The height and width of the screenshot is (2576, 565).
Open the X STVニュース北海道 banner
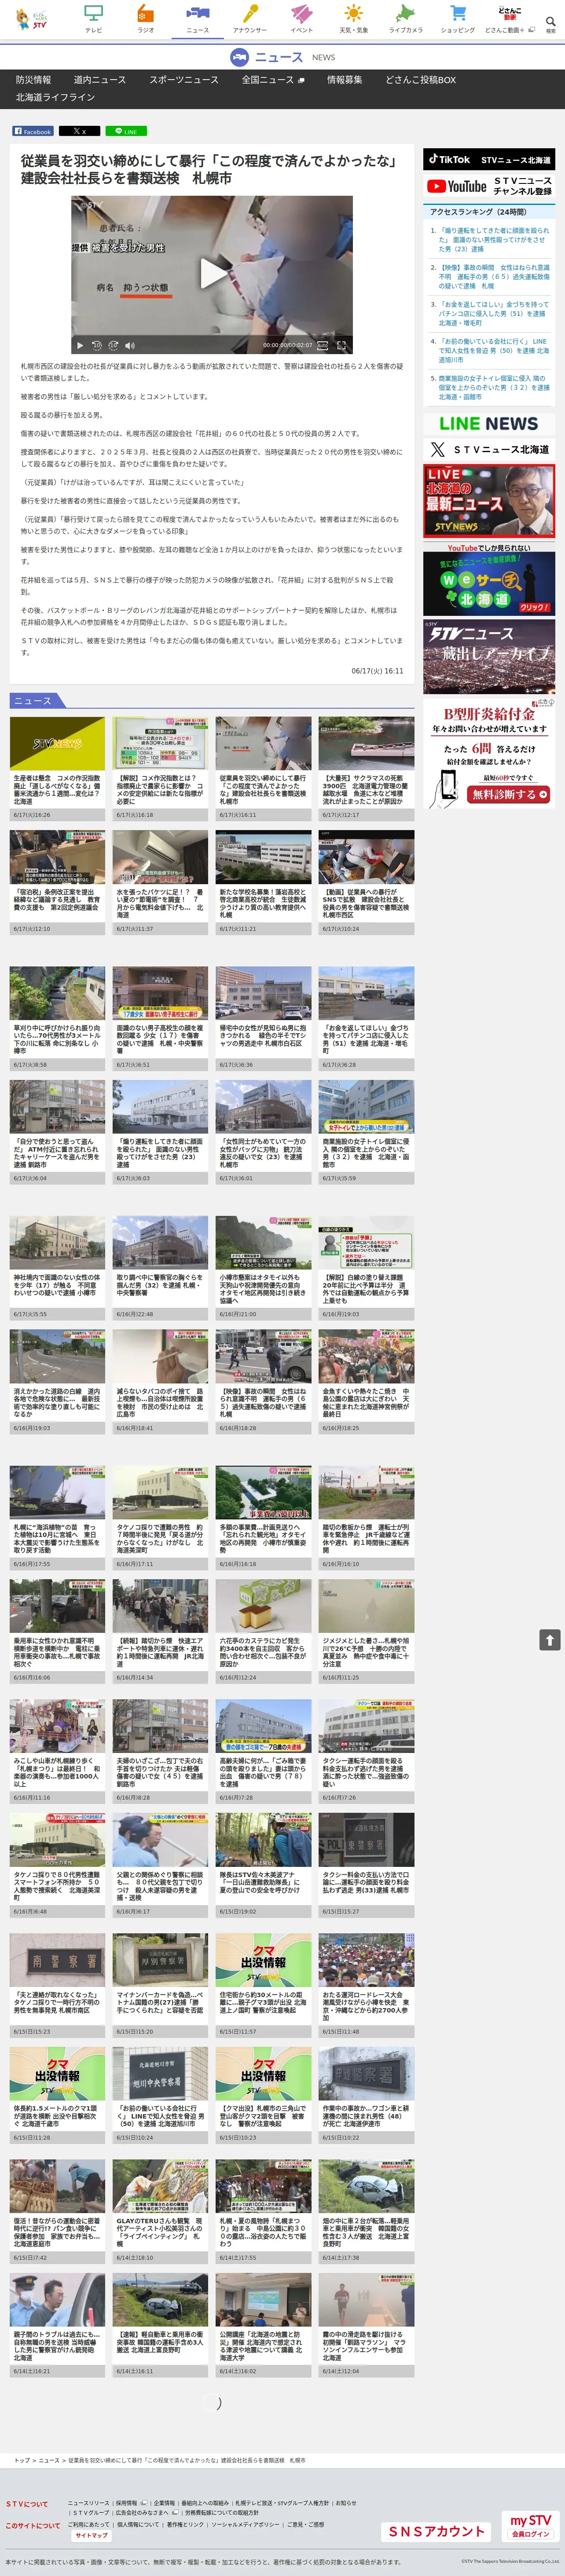click(489, 449)
